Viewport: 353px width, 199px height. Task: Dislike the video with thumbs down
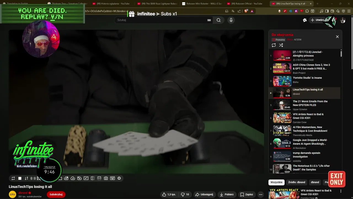[x=185, y=194]
